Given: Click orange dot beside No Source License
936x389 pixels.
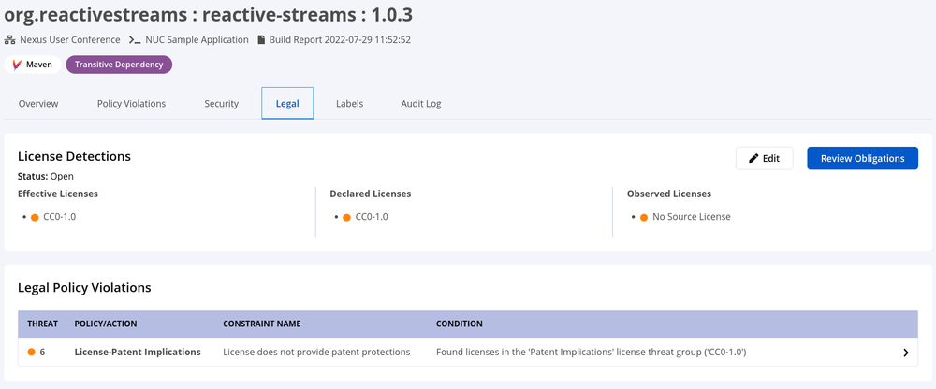Looking at the screenshot, I should pos(644,217).
